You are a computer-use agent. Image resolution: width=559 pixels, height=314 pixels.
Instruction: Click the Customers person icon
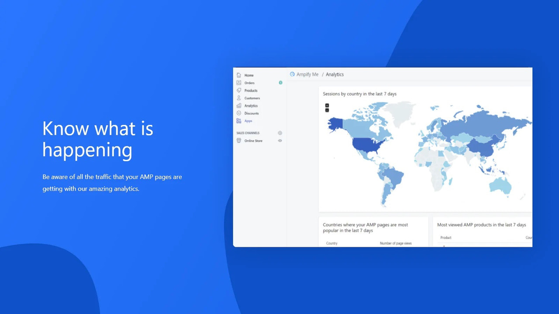[239, 98]
